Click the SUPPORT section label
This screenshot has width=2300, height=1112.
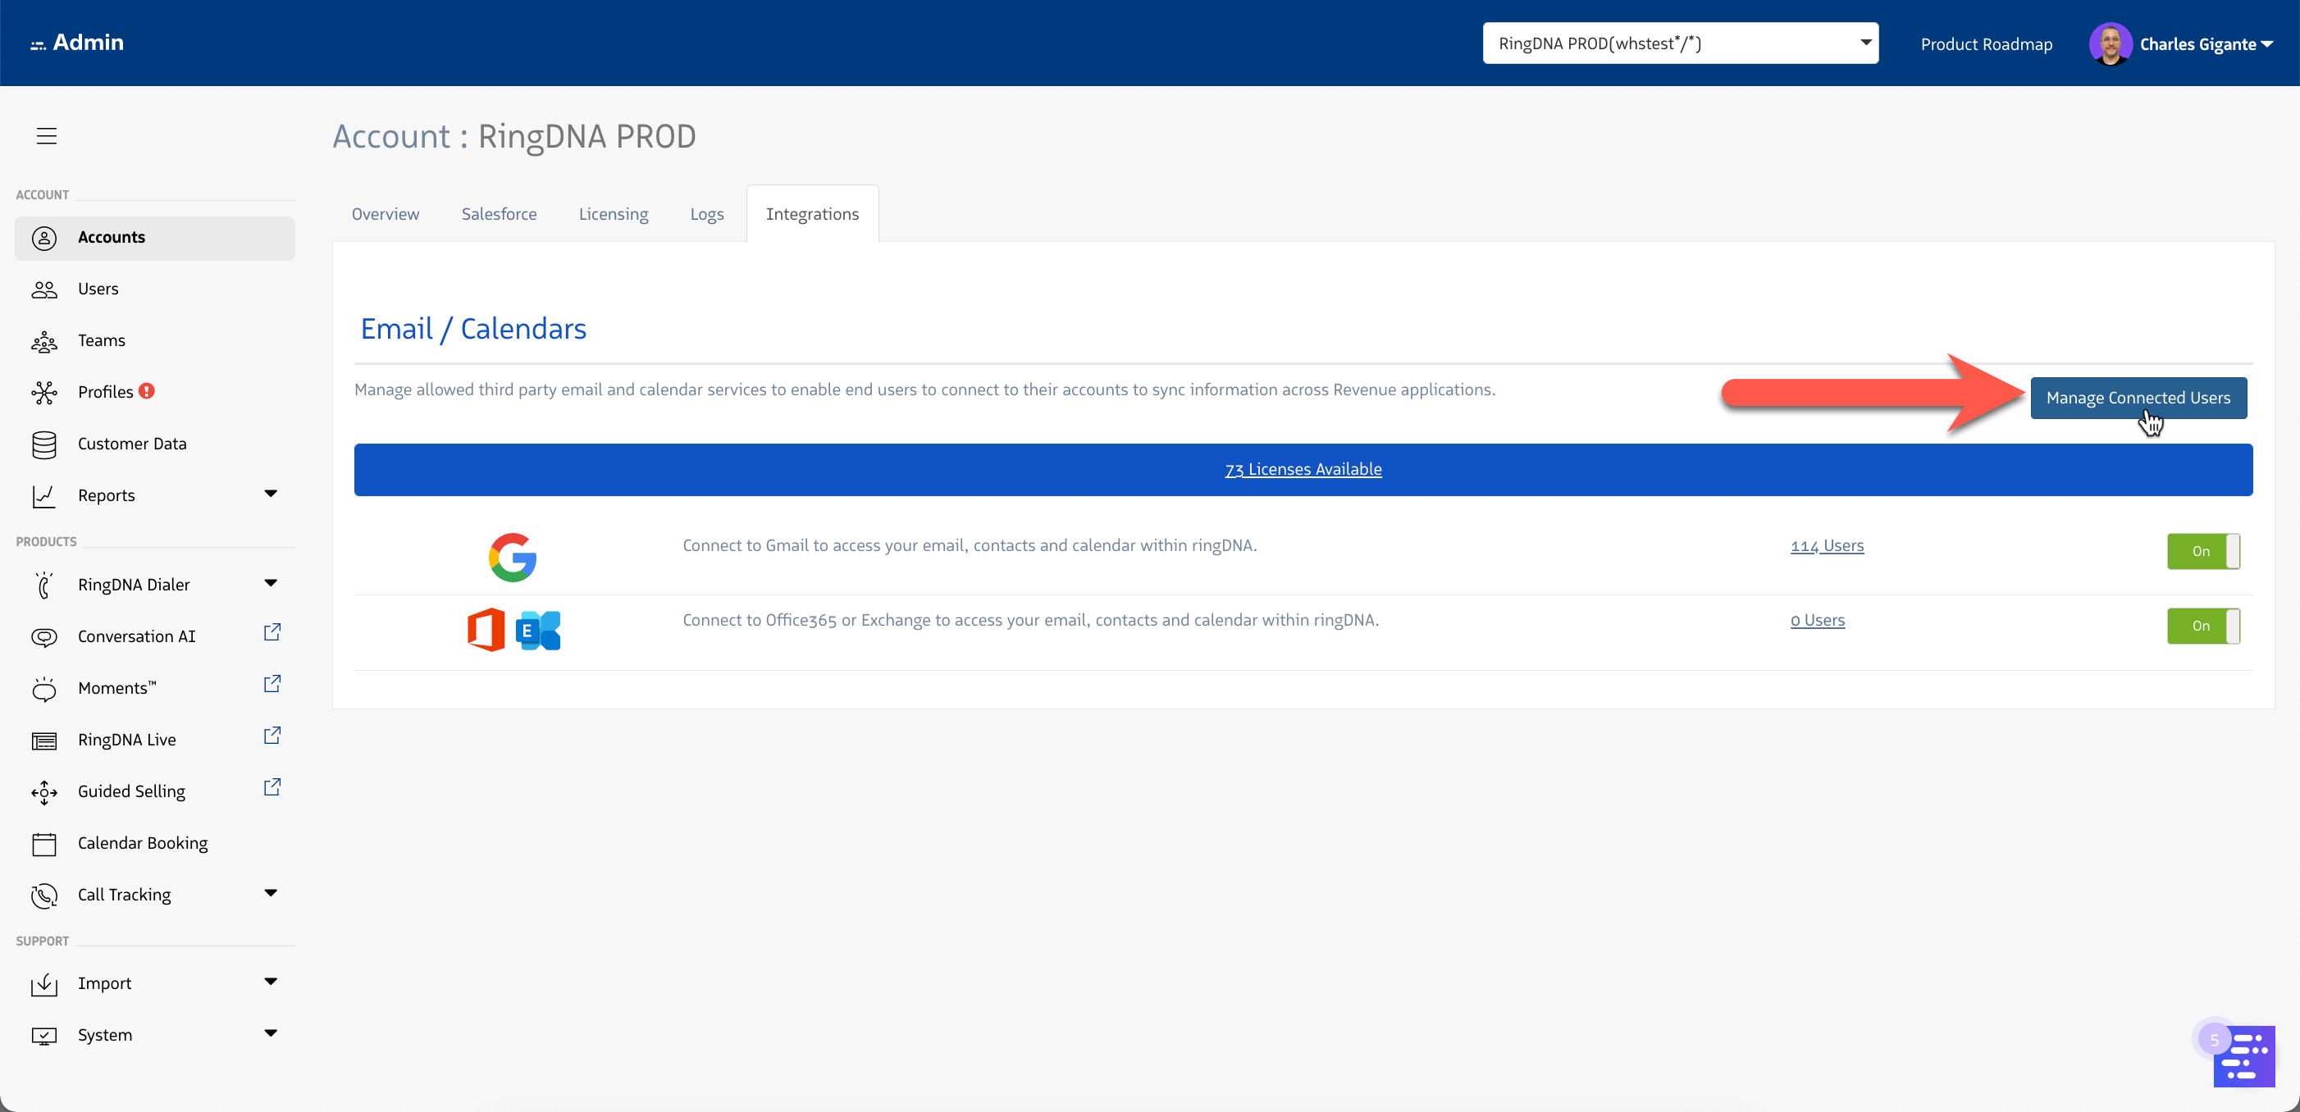click(42, 941)
